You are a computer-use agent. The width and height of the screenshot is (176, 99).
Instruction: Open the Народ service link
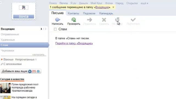(119, 3)
